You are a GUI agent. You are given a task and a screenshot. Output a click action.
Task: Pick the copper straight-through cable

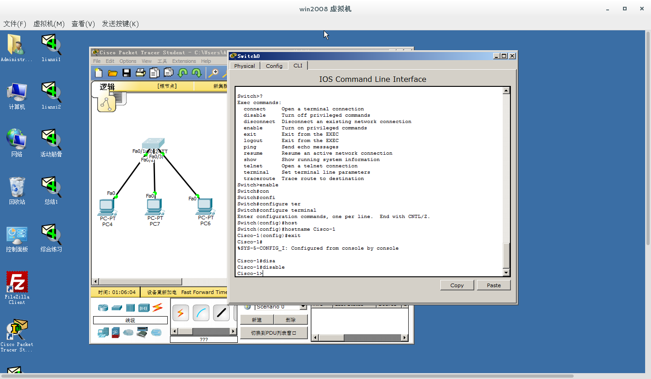[222, 313]
